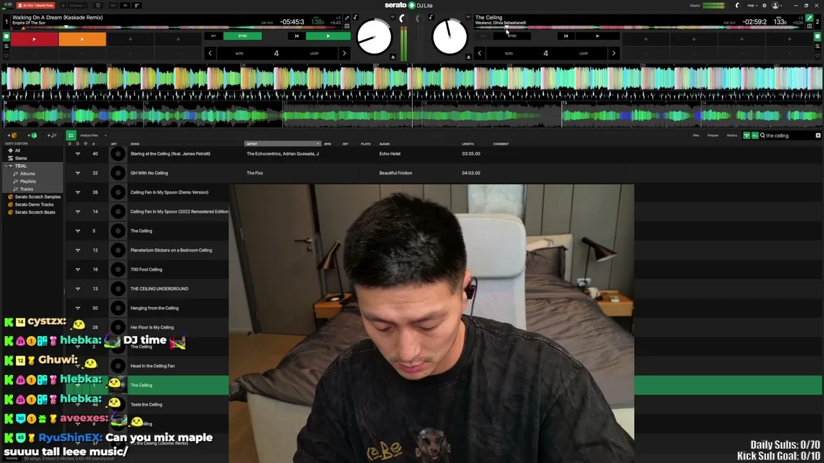Select Stems in the sidebar
The height and width of the screenshot is (463, 824).
pyautogui.click(x=21, y=158)
